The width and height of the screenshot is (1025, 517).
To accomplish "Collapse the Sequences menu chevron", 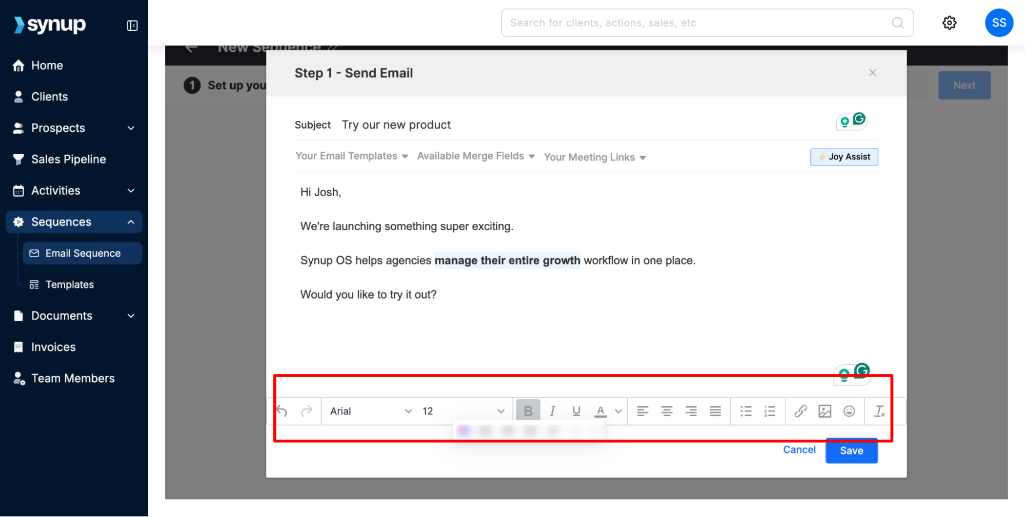I will (x=131, y=222).
